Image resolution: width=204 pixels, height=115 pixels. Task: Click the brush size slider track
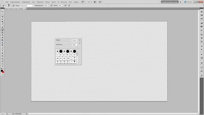(67, 42)
